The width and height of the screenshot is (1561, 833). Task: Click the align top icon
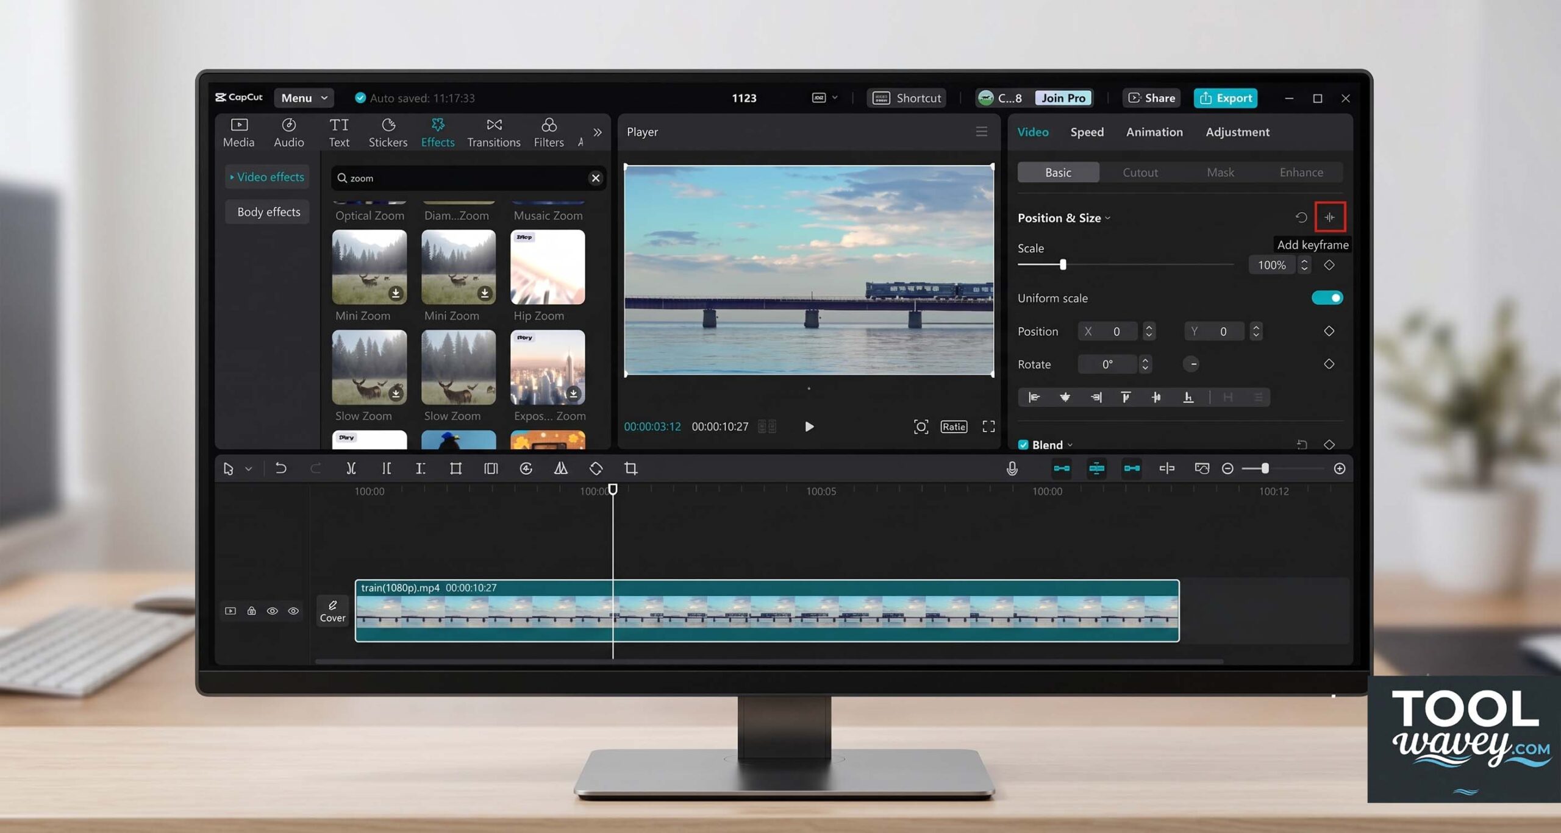click(1126, 397)
